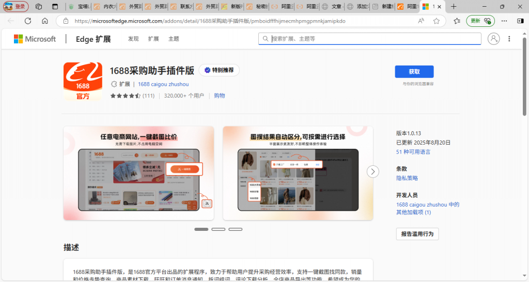Open the 1688 caigou zhushou publisher link
529x282 pixels.
click(163, 84)
